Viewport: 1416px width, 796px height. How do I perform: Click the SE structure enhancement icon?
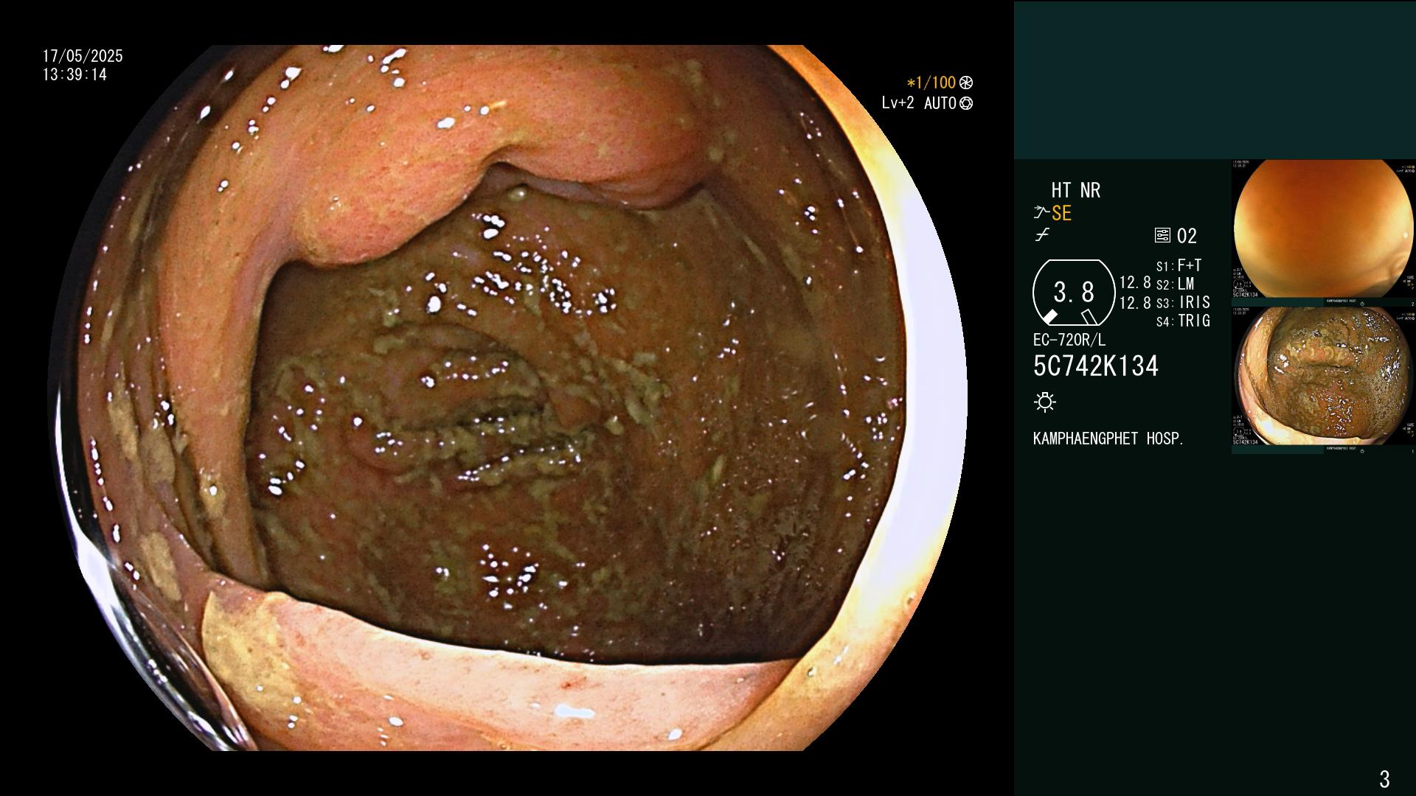click(x=1041, y=213)
